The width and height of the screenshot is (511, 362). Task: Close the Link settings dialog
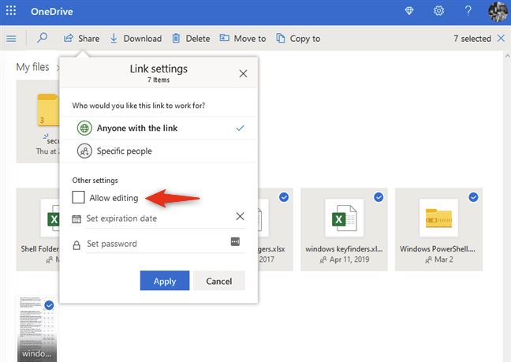(243, 73)
